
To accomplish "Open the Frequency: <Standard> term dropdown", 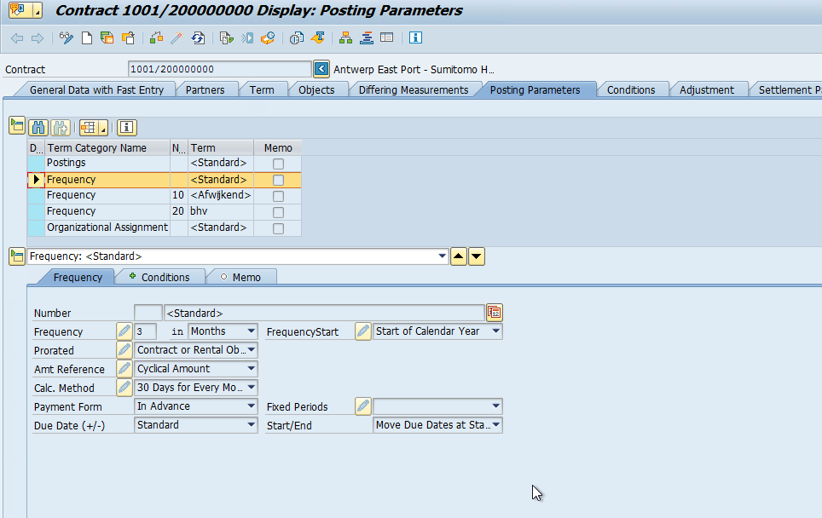I will tap(442, 256).
